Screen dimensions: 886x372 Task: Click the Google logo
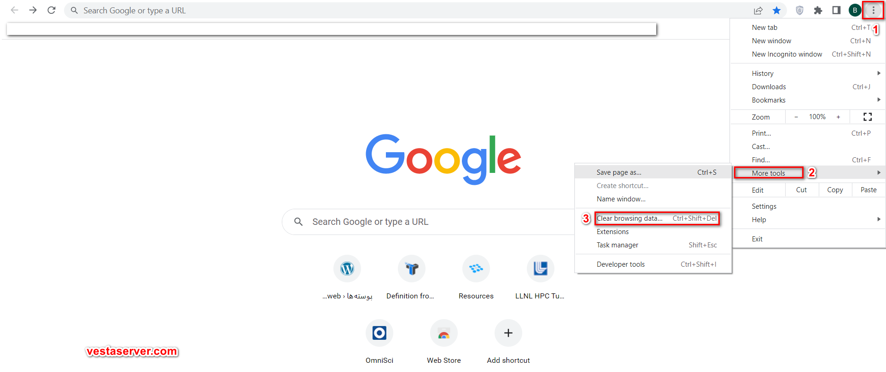pos(443,159)
